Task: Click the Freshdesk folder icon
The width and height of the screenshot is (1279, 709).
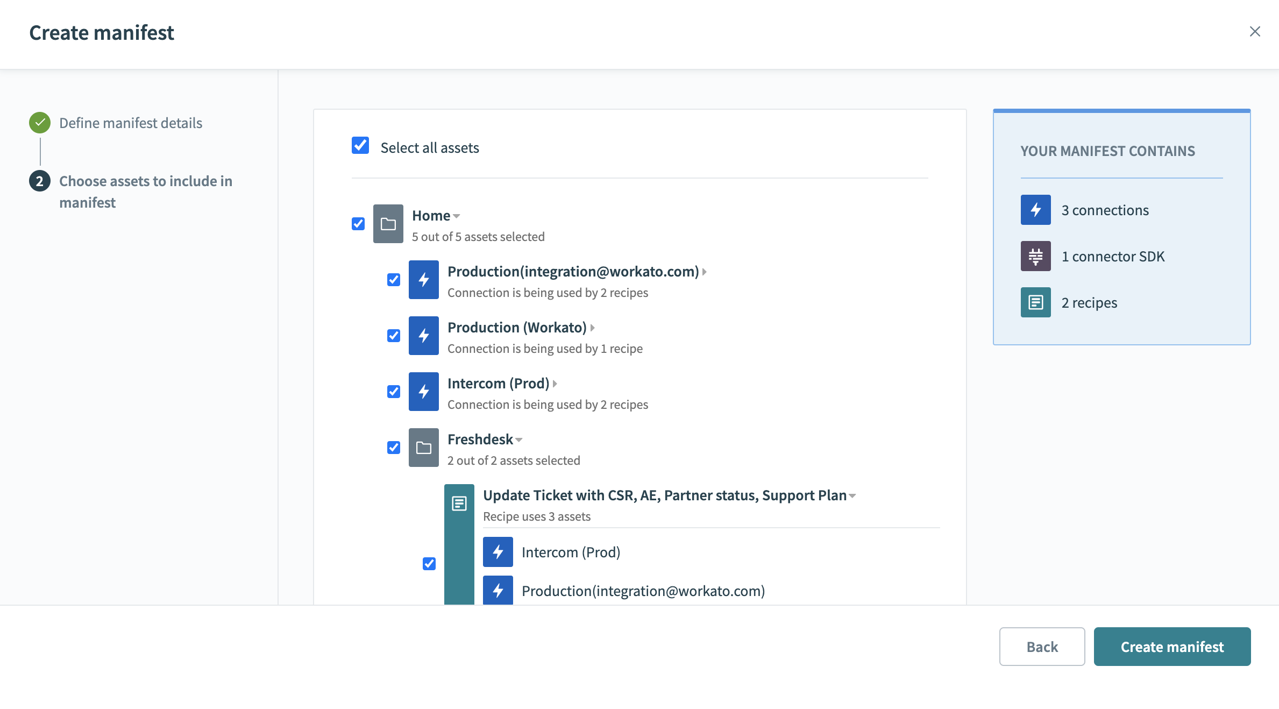Action: coord(423,448)
